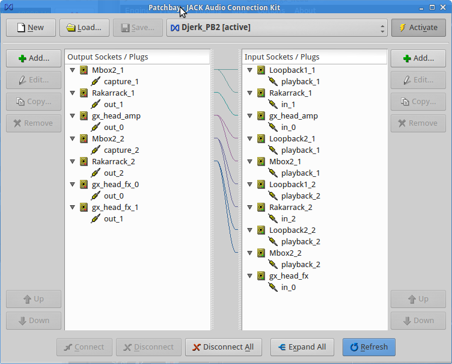The image size is (452, 364).
Task: Click plug icon beside gx_head_fx in_0
Action: 273,287
